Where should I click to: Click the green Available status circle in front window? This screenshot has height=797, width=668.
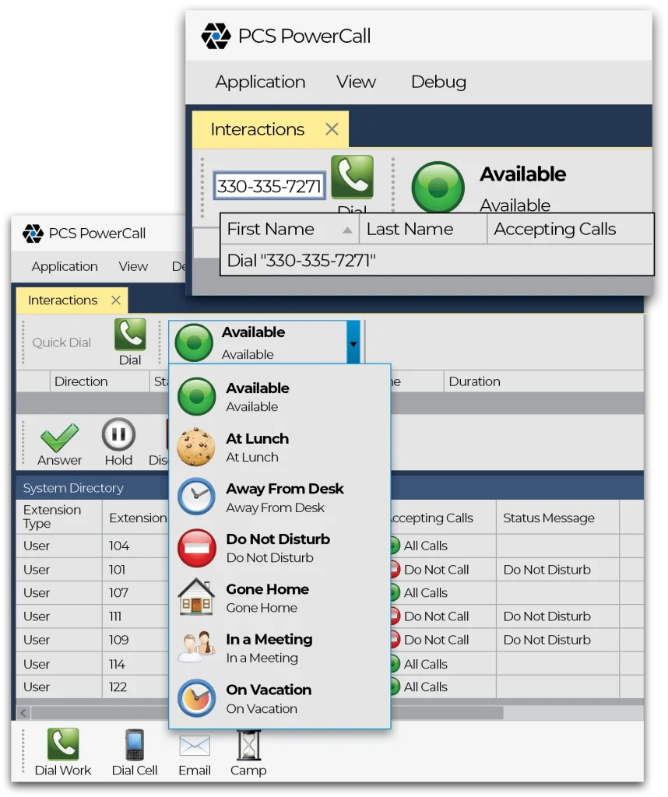(438, 187)
